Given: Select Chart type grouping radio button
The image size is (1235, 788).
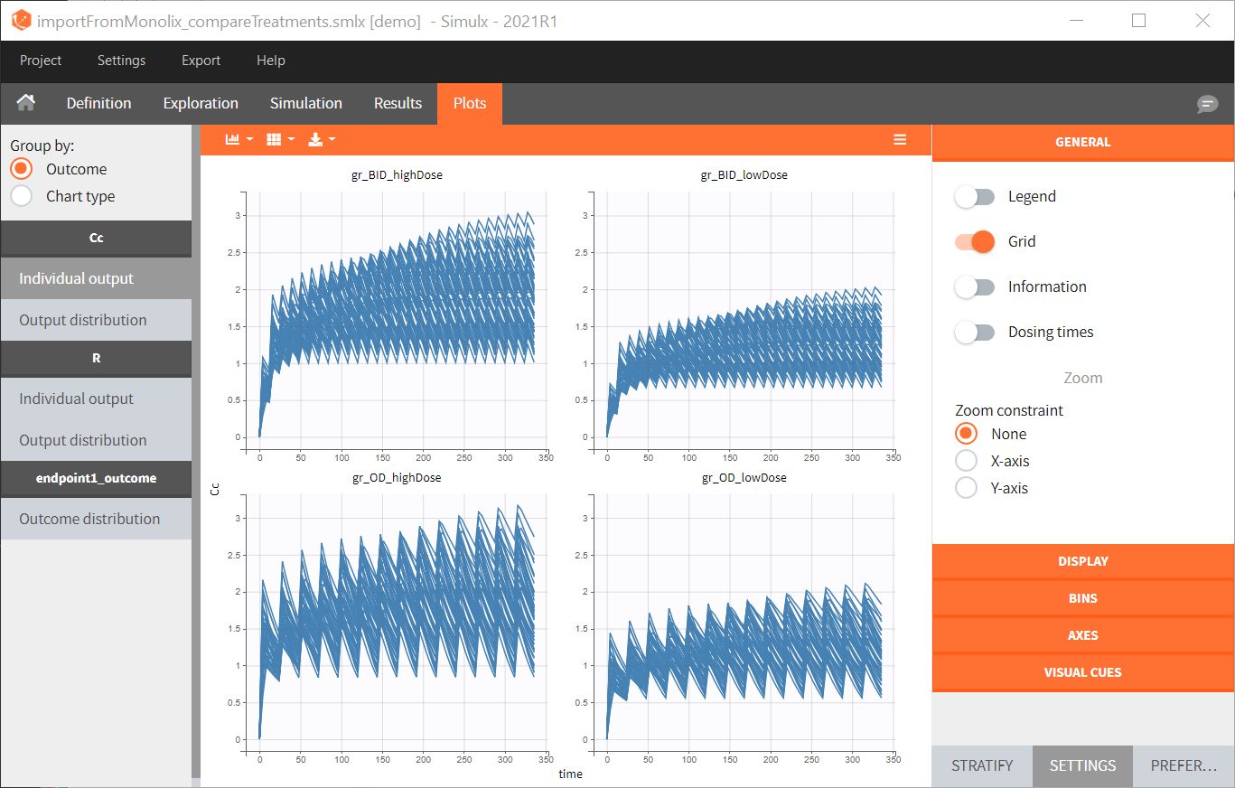Looking at the screenshot, I should pos(22,196).
